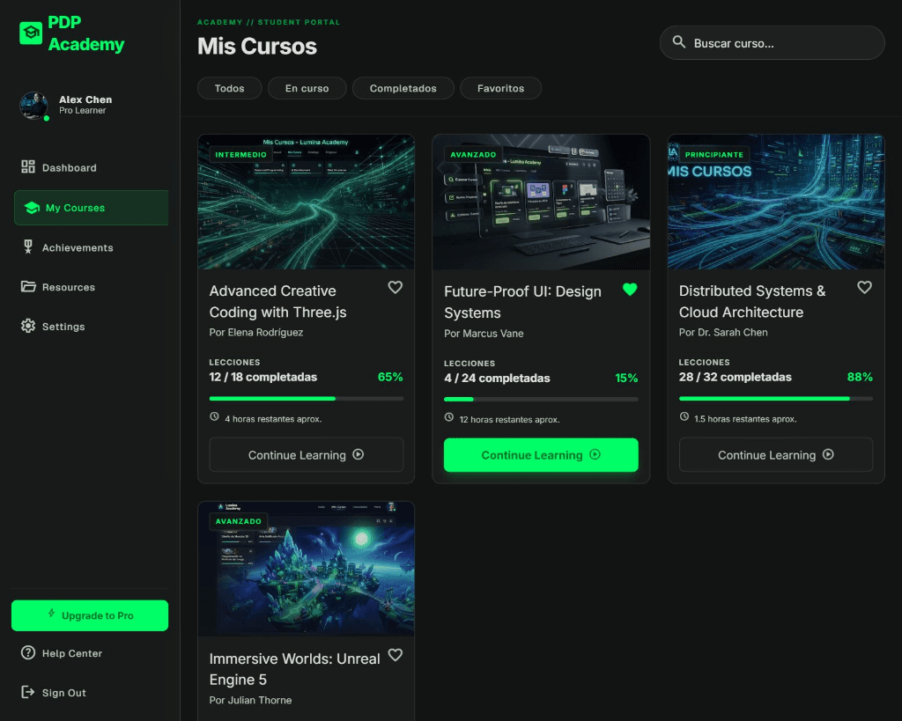Click the Help Center question-mark icon
The image size is (902, 721).
pyautogui.click(x=27, y=652)
